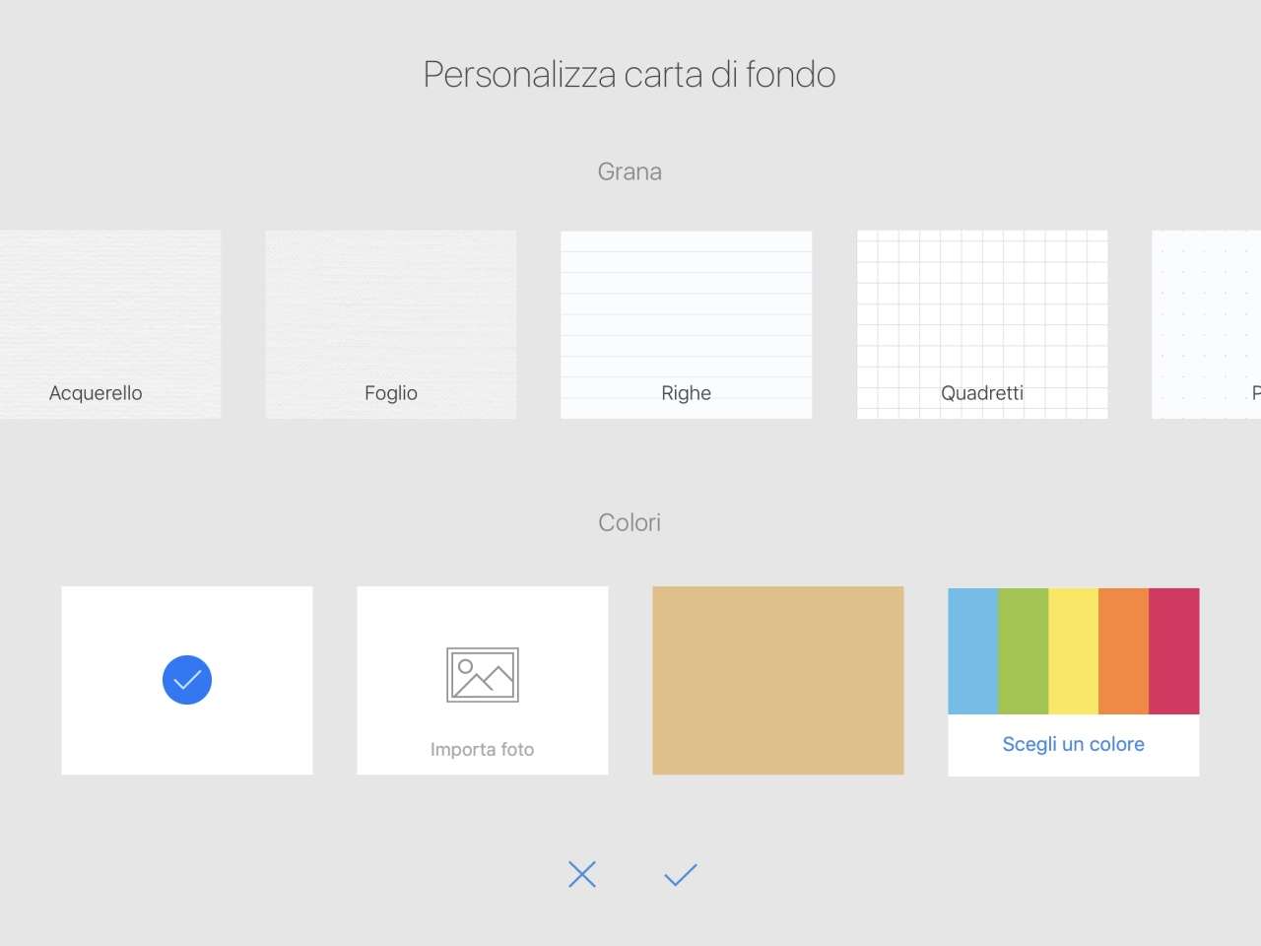Select the Quadretti grid paper
This screenshot has height=946, width=1261.
(x=982, y=324)
